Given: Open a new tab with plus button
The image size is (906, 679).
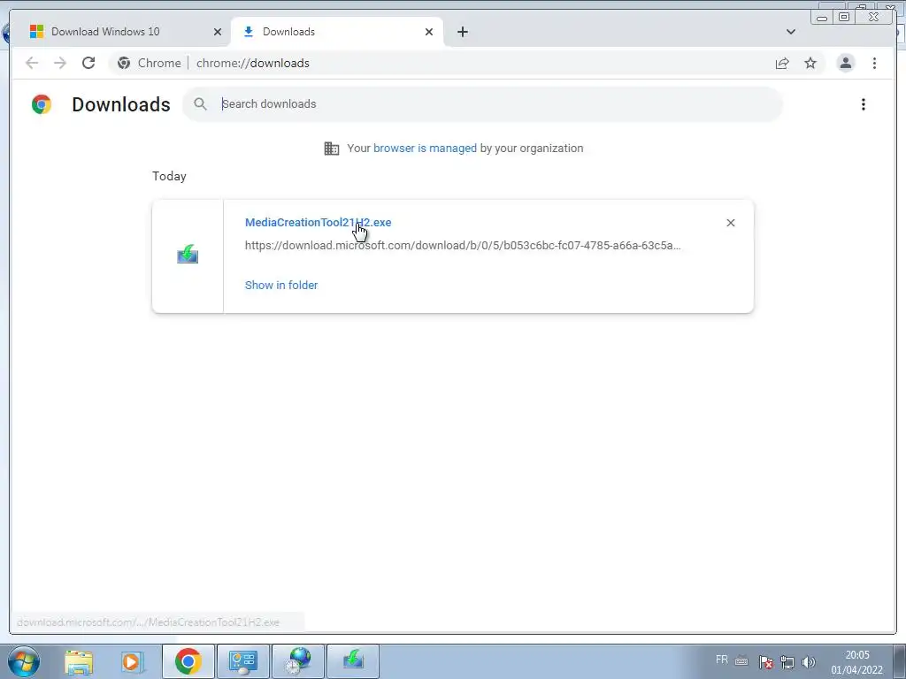Looking at the screenshot, I should tap(462, 32).
